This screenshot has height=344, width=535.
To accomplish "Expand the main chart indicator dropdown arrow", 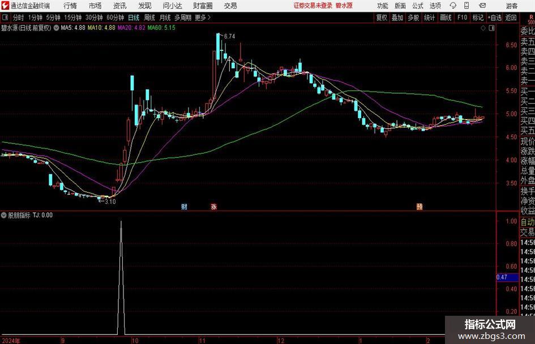I will [56, 28].
